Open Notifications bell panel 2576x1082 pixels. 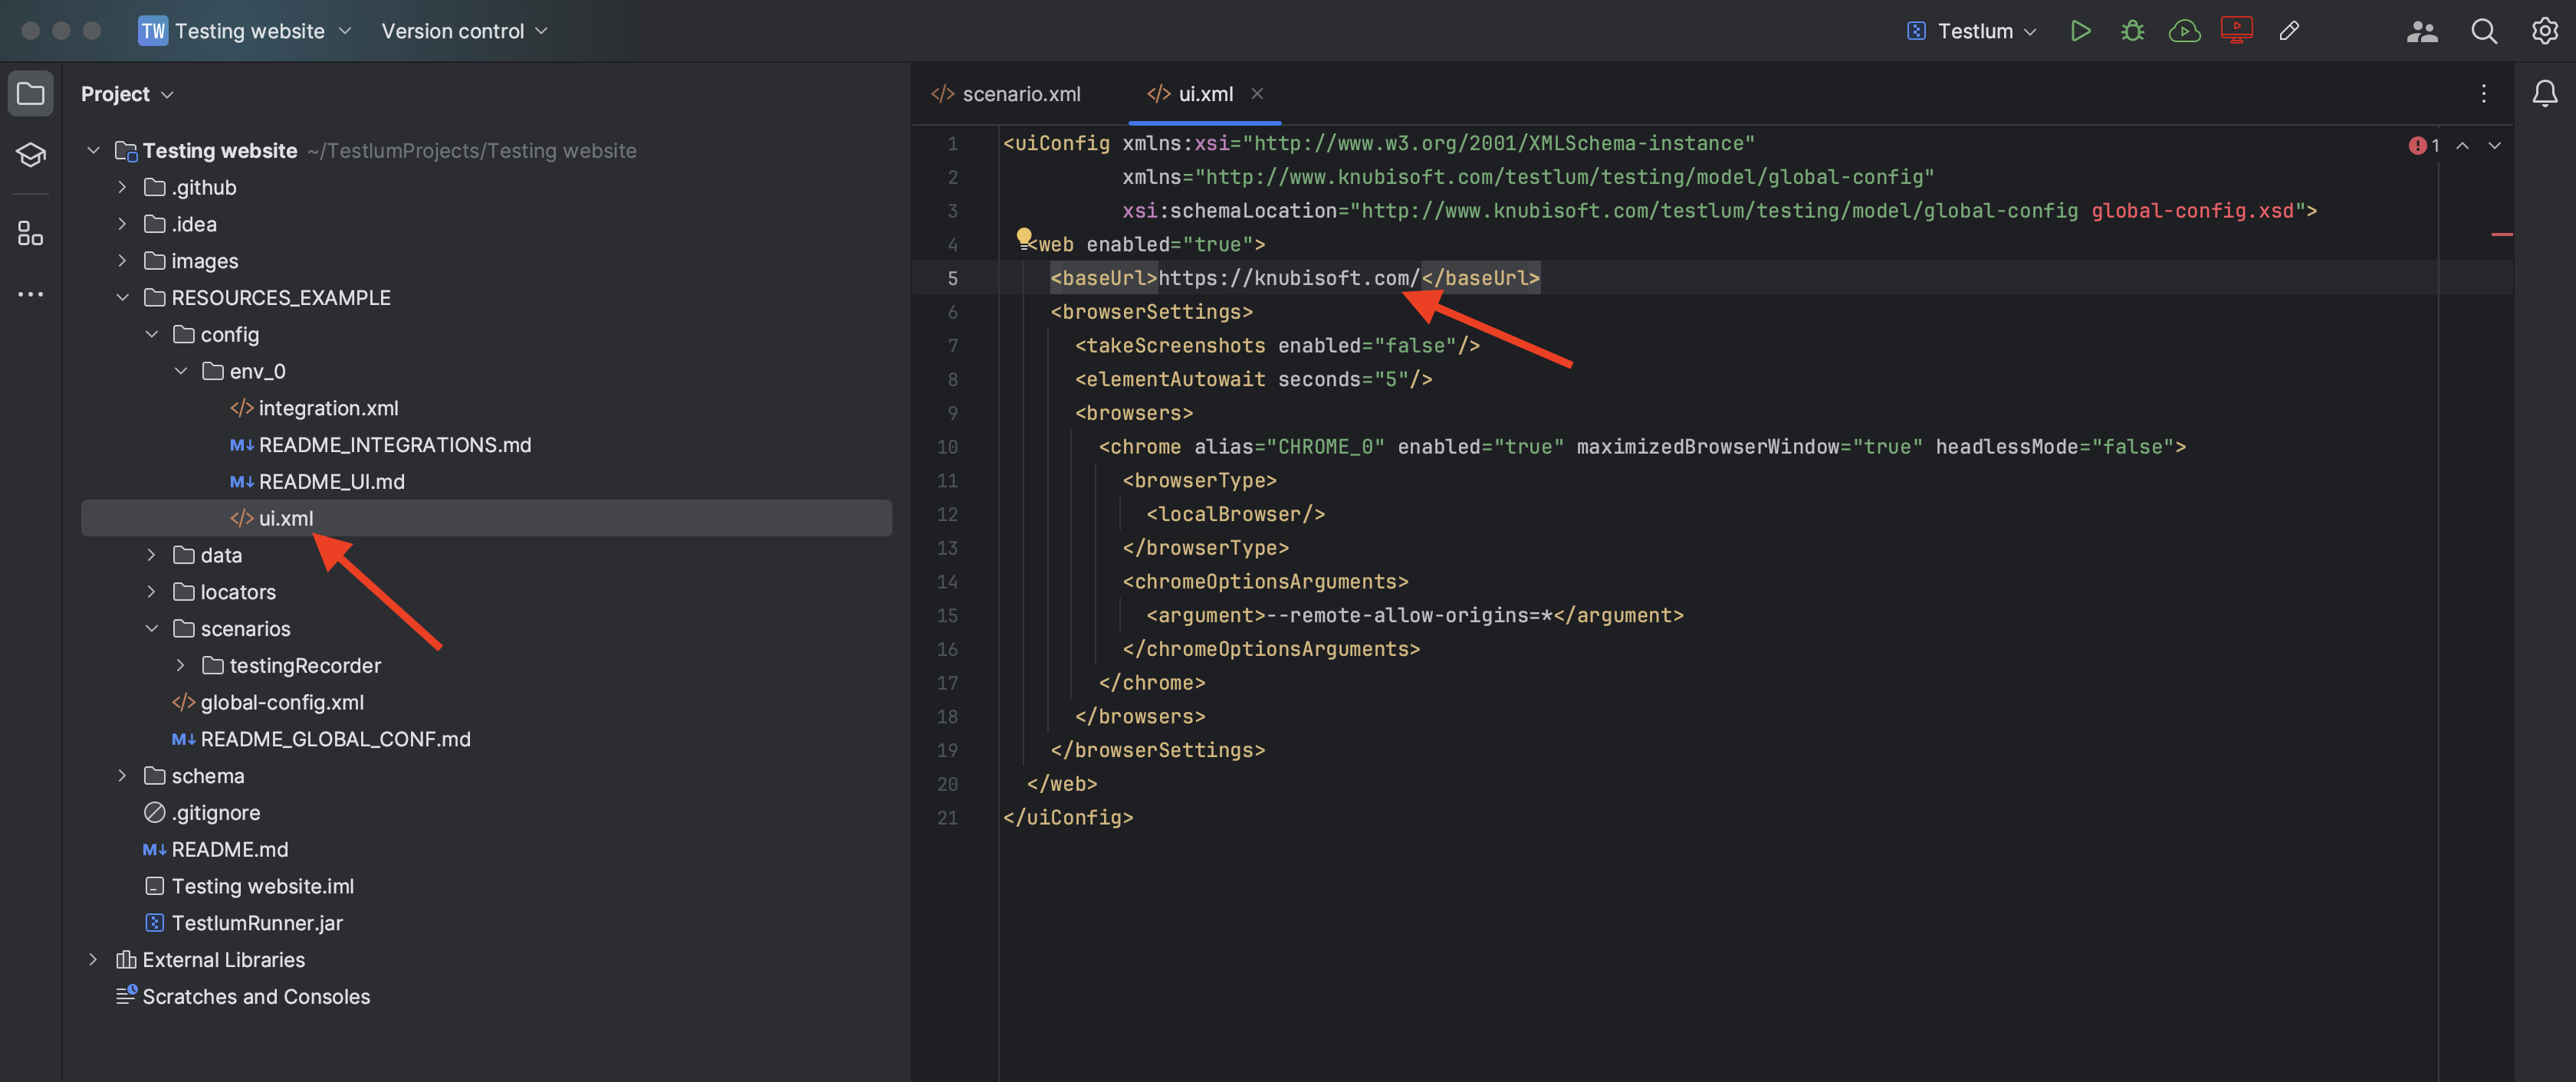(2544, 94)
